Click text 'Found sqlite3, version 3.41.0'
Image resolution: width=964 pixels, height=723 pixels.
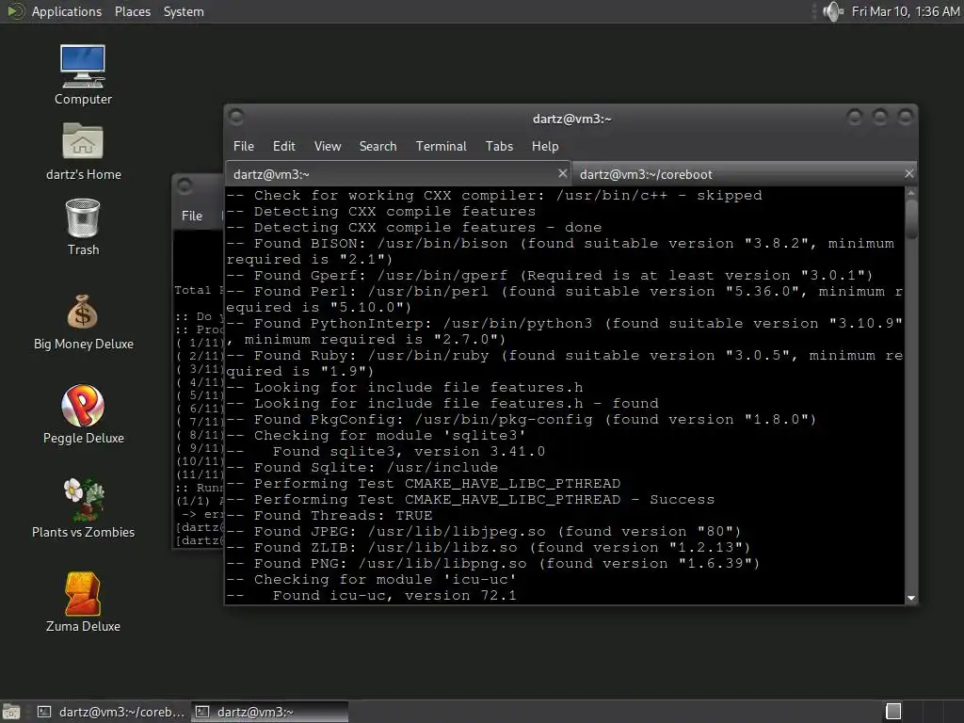tap(409, 451)
